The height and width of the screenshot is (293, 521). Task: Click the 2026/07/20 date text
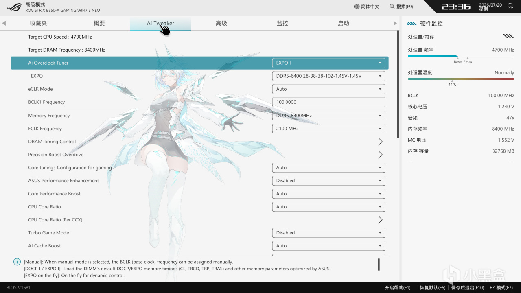pyautogui.click(x=490, y=4)
